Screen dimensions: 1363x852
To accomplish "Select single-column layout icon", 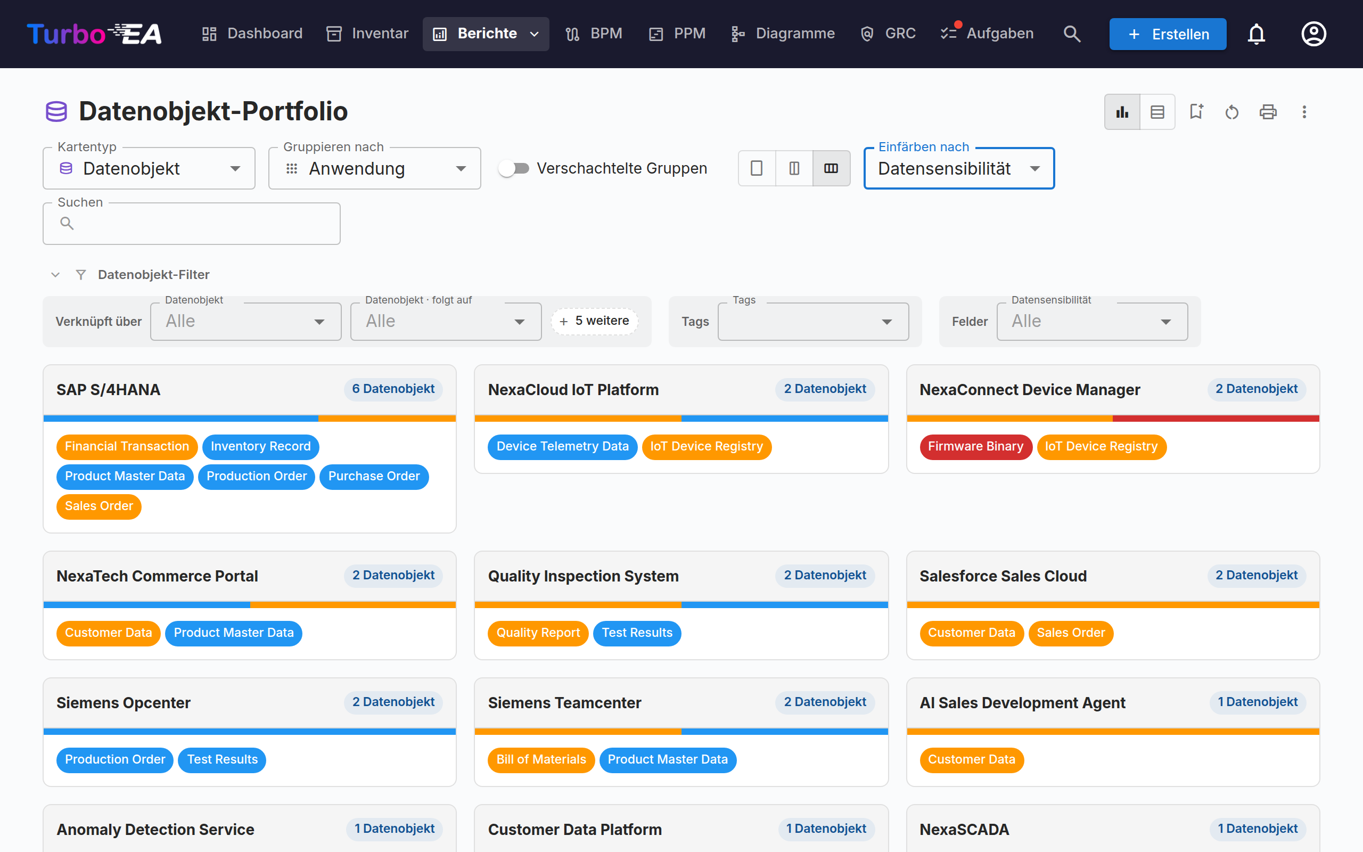I will (x=757, y=168).
